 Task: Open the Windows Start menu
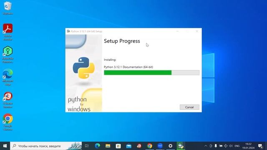point(5,146)
